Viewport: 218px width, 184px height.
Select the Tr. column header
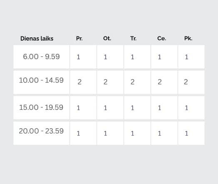133,39
